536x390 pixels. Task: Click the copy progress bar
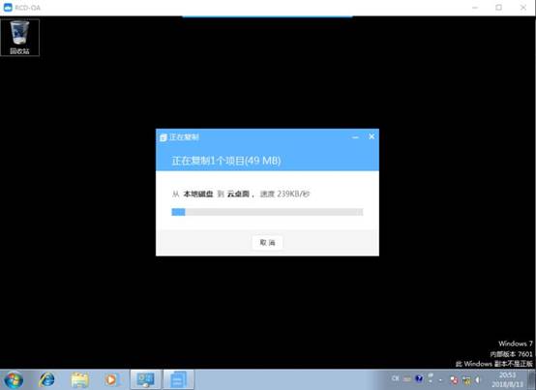point(267,212)
